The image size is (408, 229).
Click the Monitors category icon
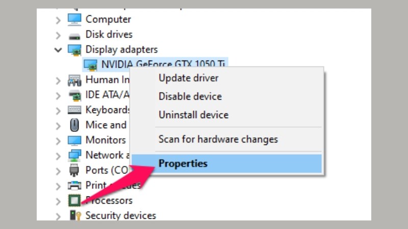74,140
